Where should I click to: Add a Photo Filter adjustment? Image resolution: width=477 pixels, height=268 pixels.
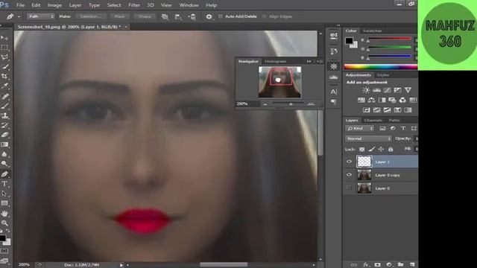click(x=392, y=100)
